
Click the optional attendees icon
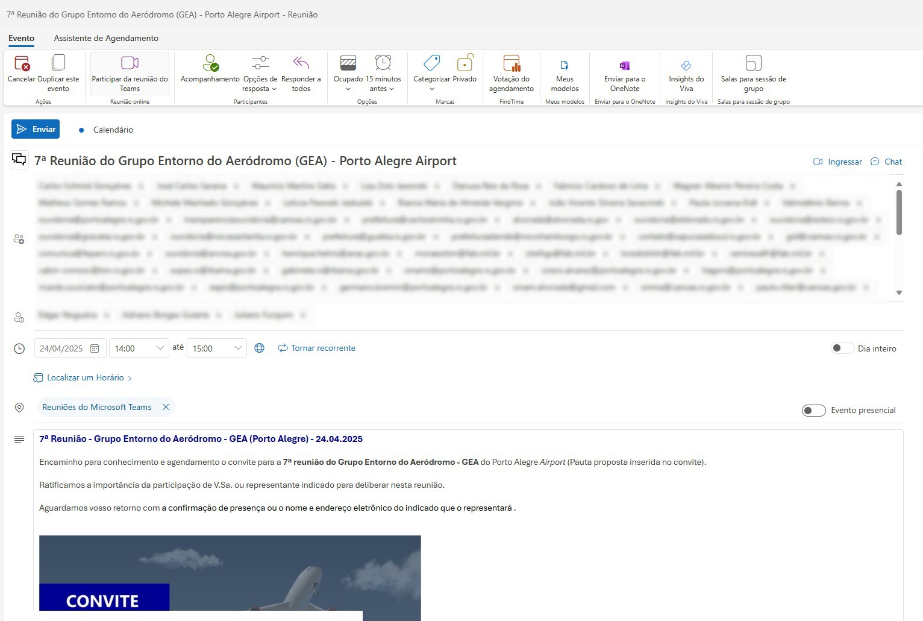tap(19, 317)
